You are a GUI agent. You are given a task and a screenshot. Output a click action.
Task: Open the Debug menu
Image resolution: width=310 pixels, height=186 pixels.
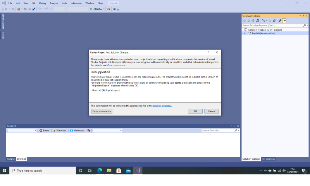pyautogui.click(x=42, y=3)
